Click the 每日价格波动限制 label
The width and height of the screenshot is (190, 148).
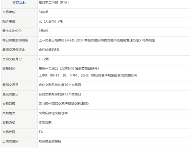15,40
